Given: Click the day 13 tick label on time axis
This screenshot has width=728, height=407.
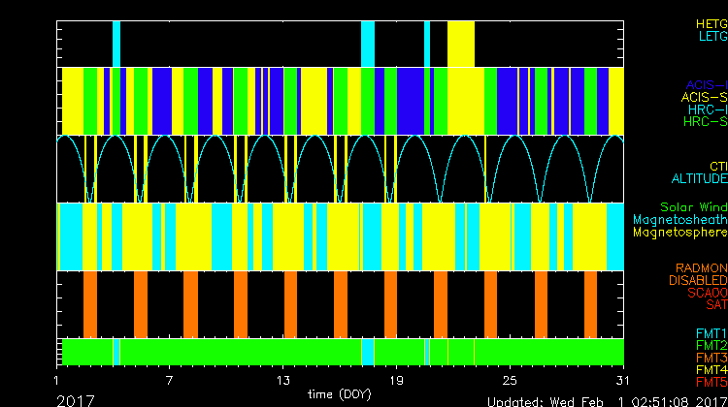Looking at the screenshot, I should (284, 379).
